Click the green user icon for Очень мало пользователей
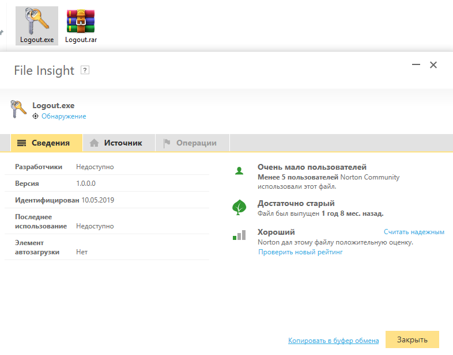The image size is (453, 355). 239,171
